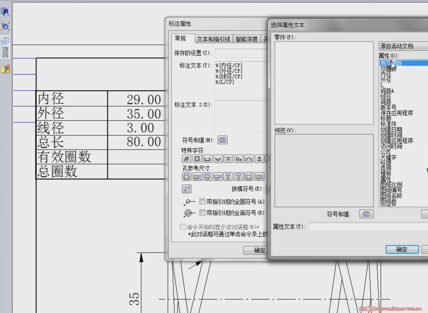The image size is (428, 313).
Task: Click 符号和值 (M) ST button in 标注属性
Action: tap(222, 140)
